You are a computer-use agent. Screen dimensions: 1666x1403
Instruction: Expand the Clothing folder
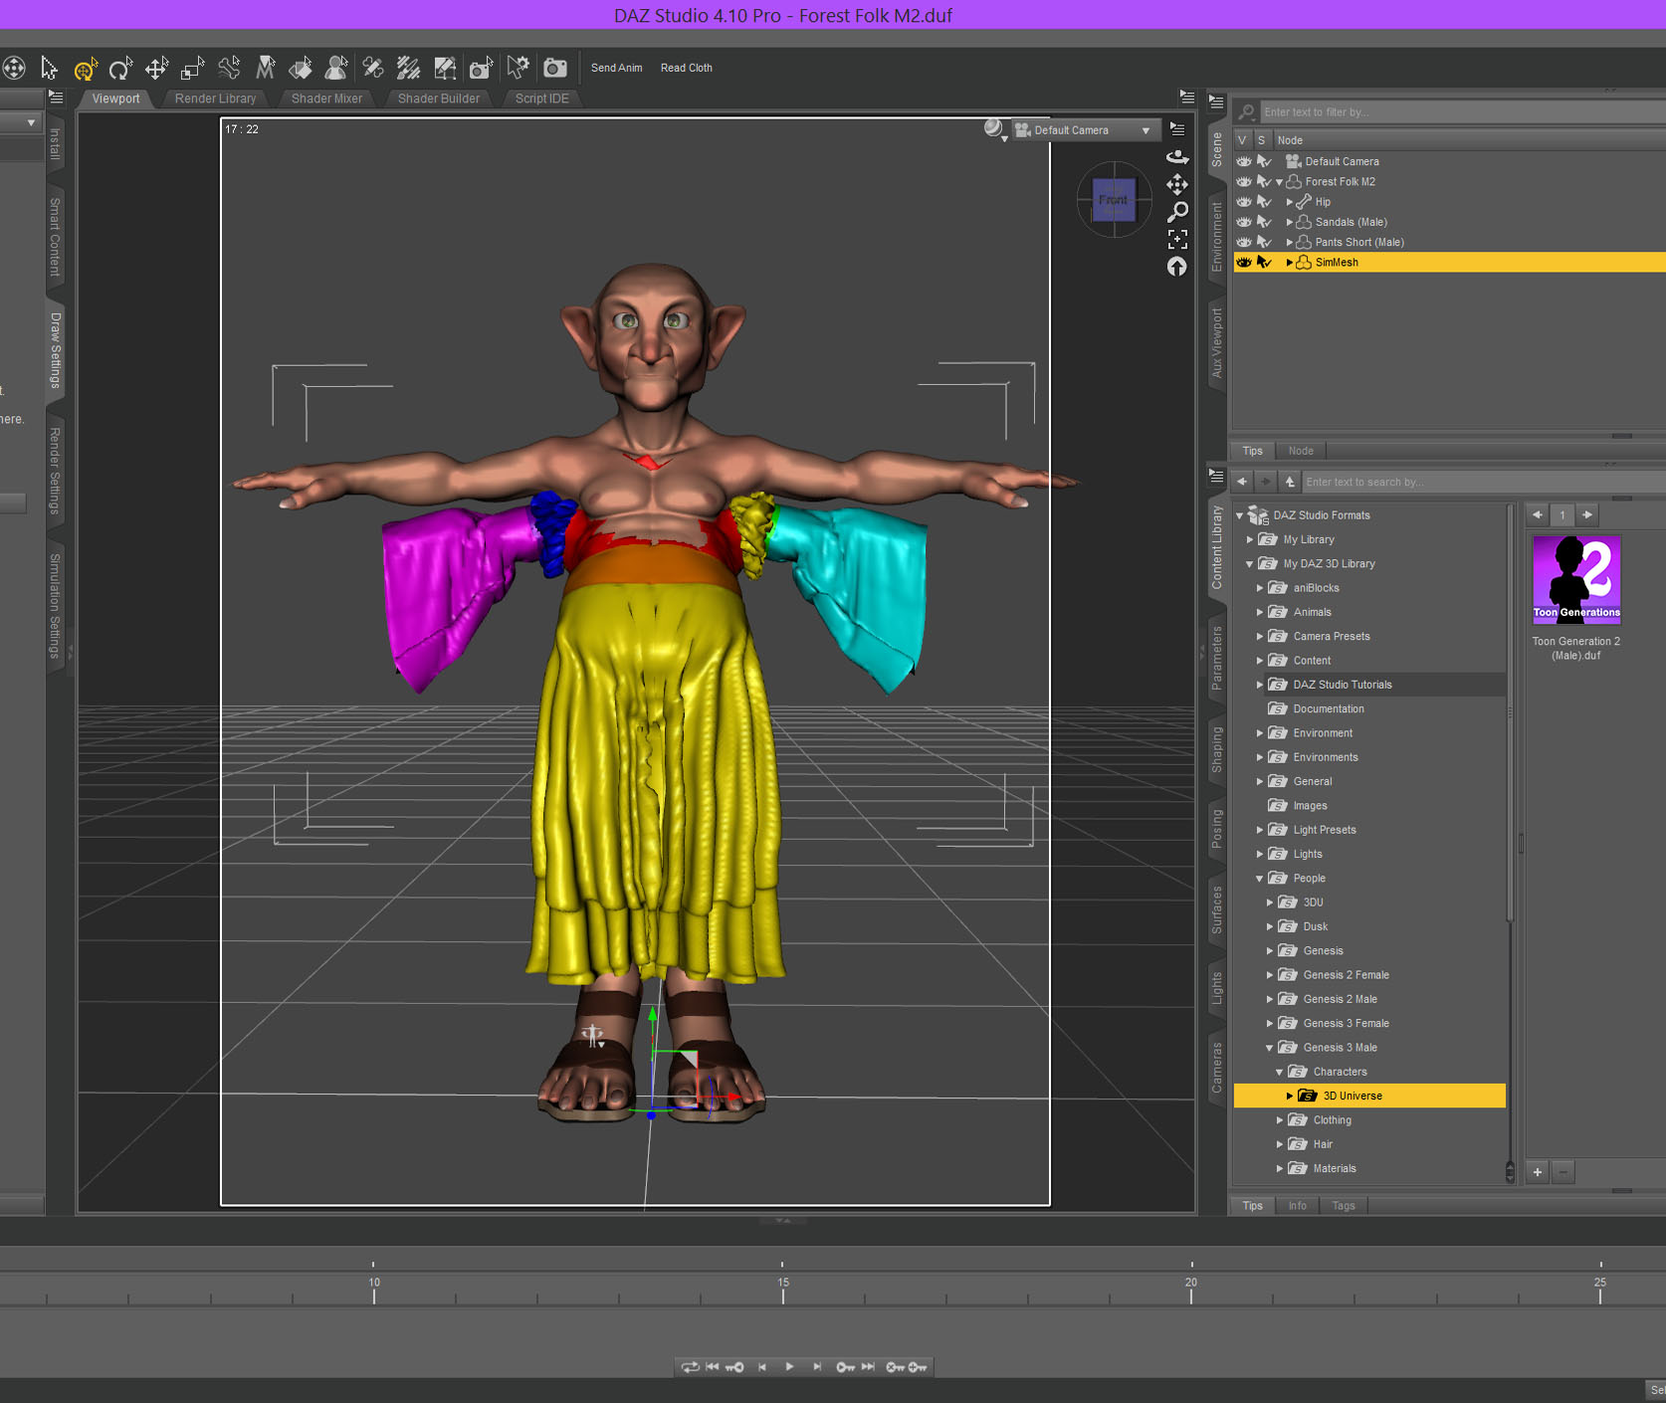pyautogui.click(x=1280, y=1120)
